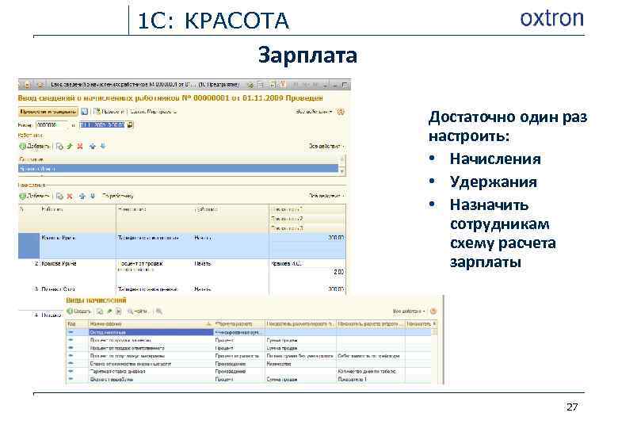
Task: Select first accrual row with value 300.00
Action: (182, 246)
